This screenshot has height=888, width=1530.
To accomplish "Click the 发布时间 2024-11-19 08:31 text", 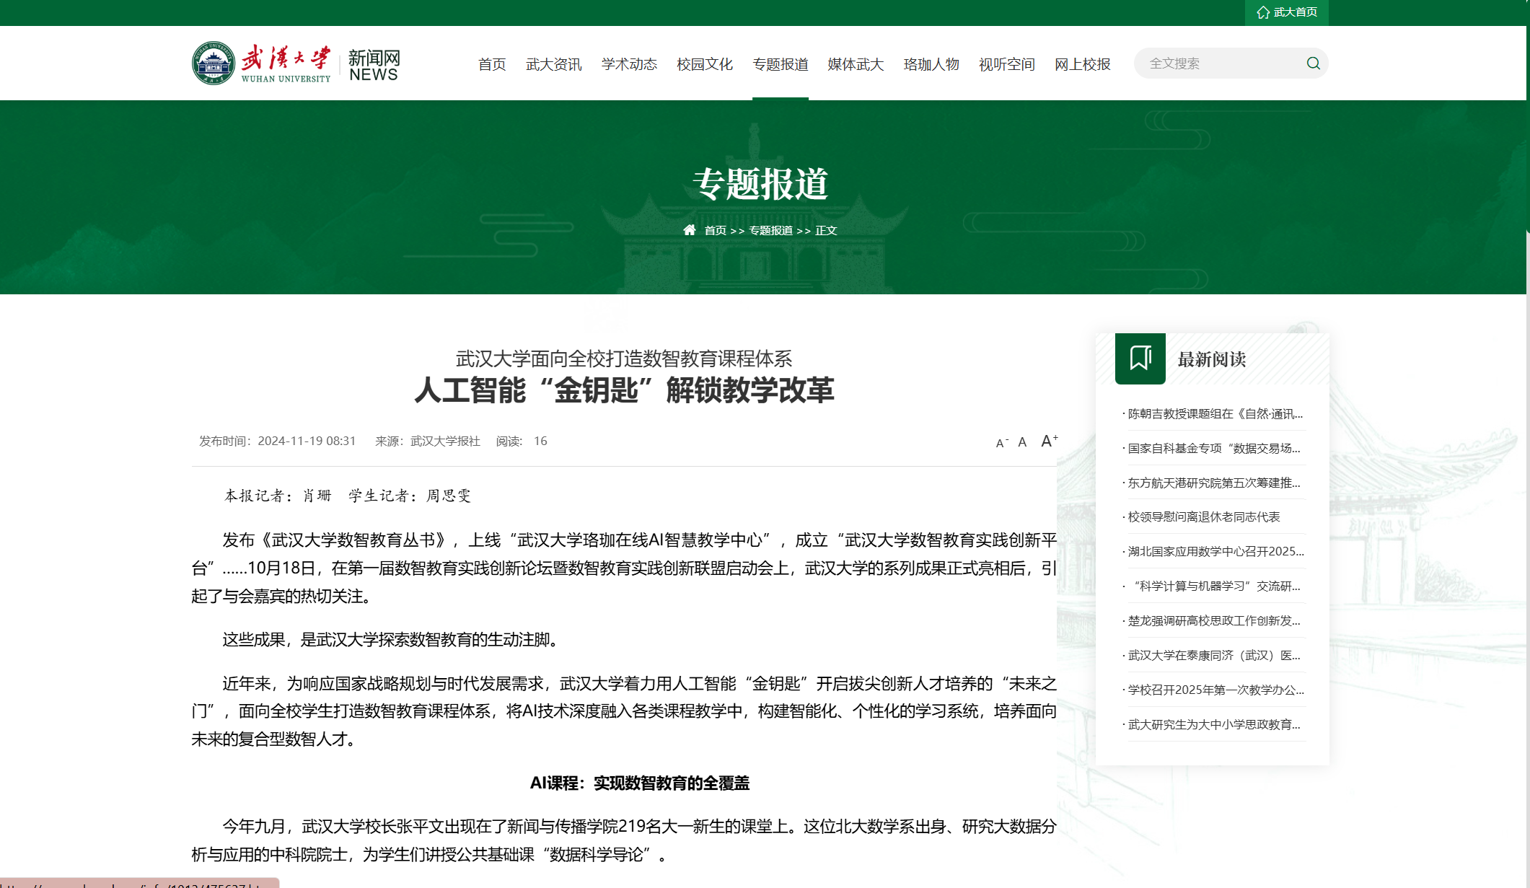I will pos(278,441).
